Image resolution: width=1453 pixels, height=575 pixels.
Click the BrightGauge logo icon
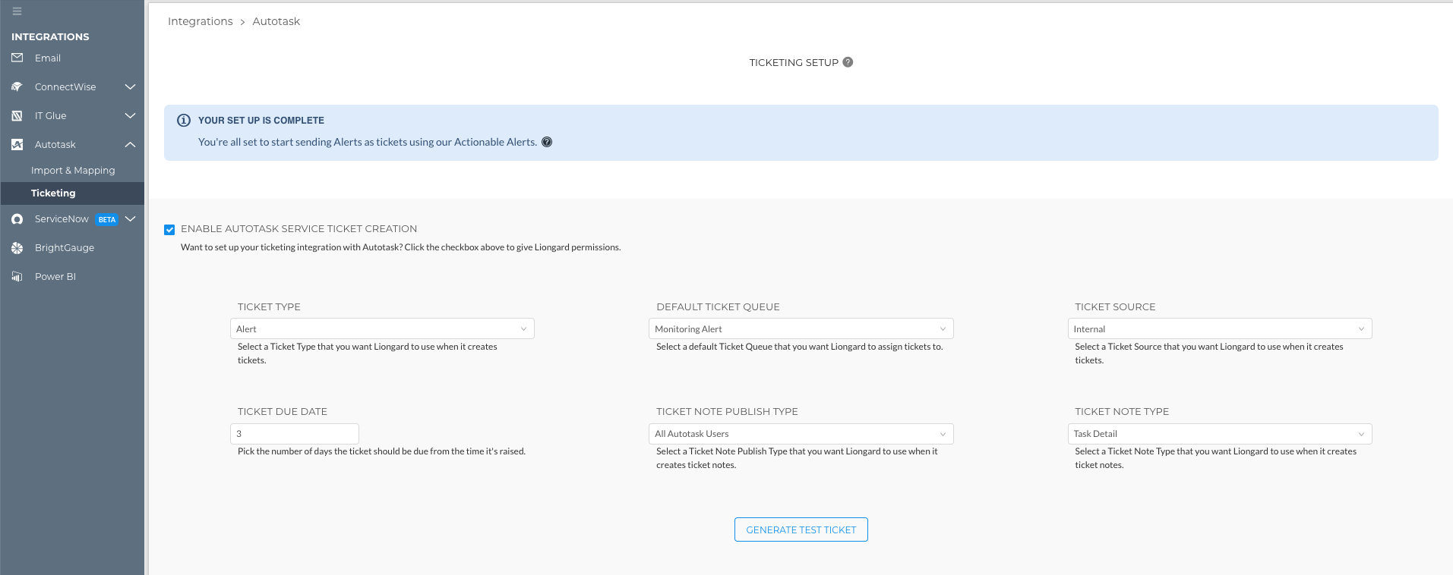coord(17,248)
